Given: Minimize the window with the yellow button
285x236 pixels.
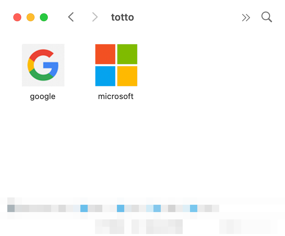Looking at the screenshot, I should click(x=31, y=17).
